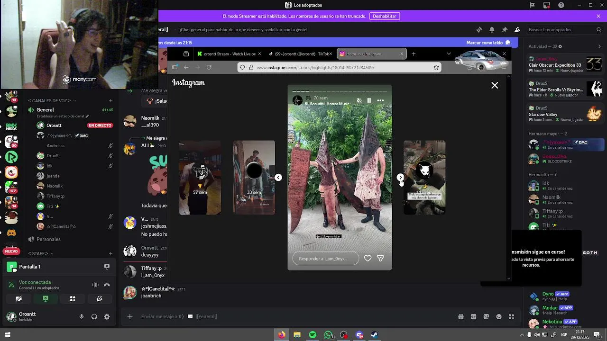Open the 57 sem story thumbnail
The height and width of the screenshot is (341, 607).
coord(200,178)
